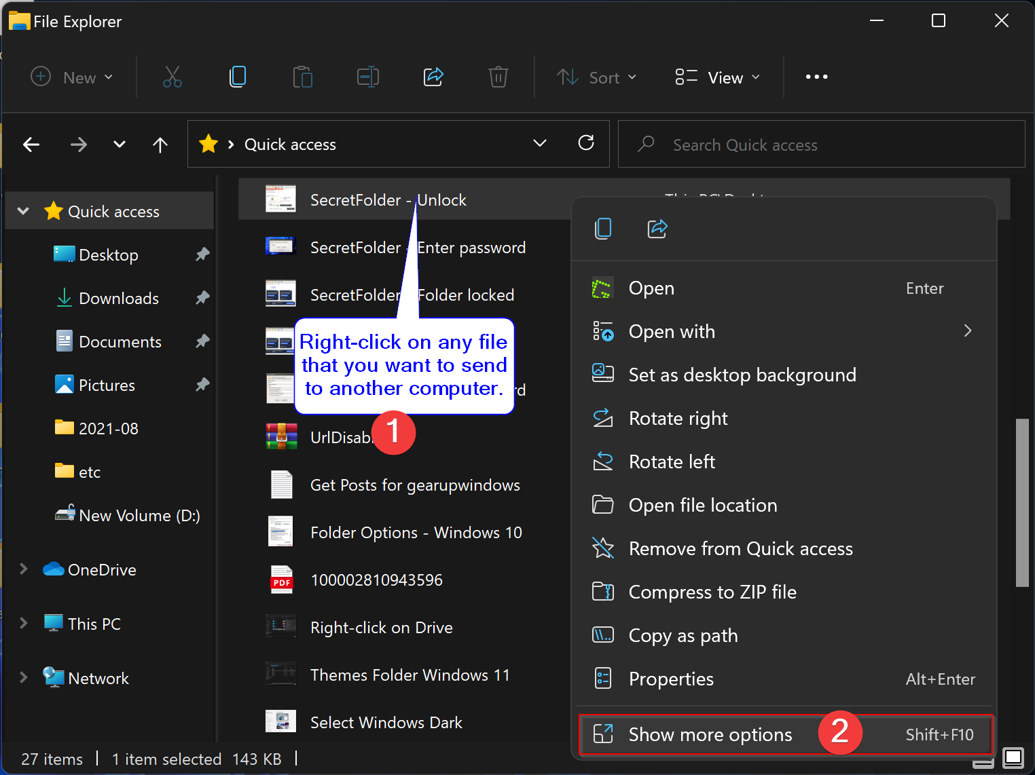Select the Select Windows Dark file
This screenshot has width=1035, height=775.
[386, 723]
